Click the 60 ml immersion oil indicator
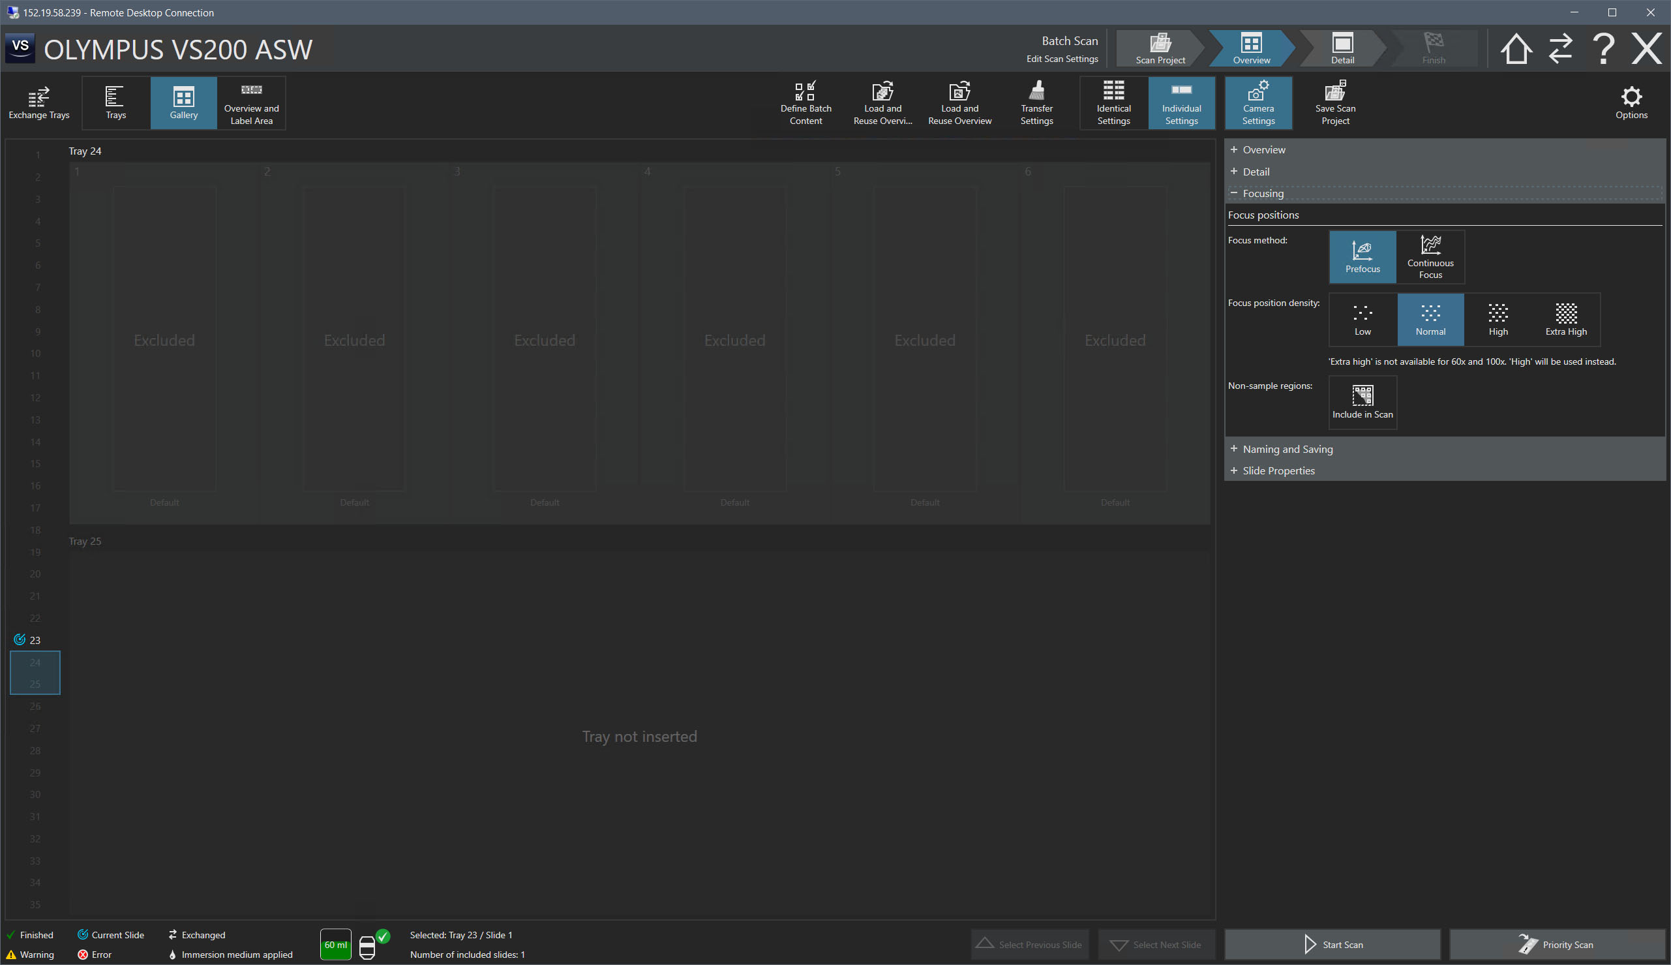This screenshot has height=965, width=1671. 336,945
